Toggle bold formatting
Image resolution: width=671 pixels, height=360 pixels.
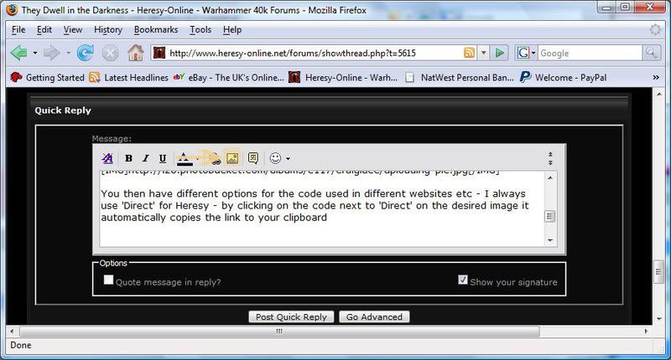pyautogui.click(x=128, y=158)
